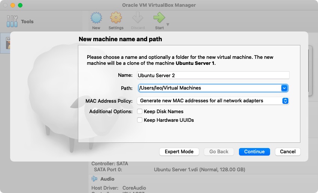Enable the Keep Disk Names checkbox
The width and height of the screenshot is (318, 193).
pyautogui.click(x=140, y=111)
